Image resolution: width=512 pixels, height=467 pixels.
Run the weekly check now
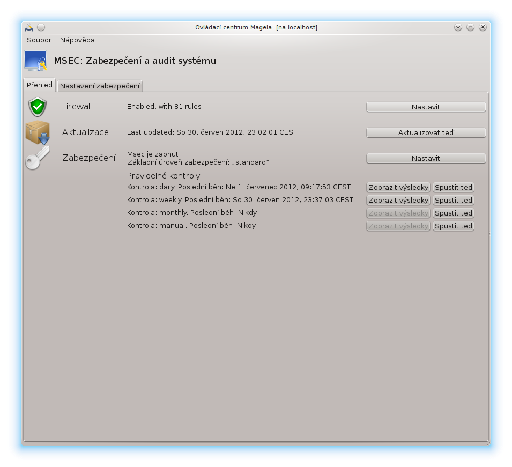(454, 200)
